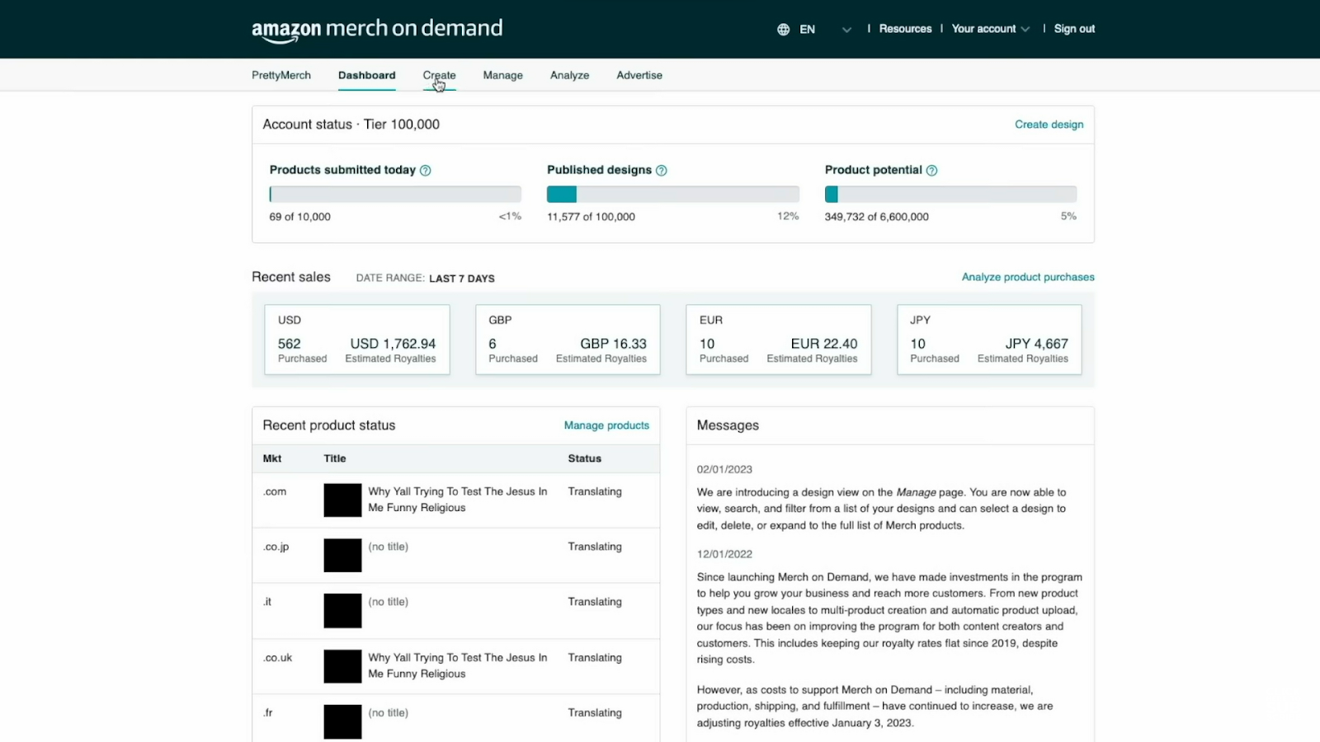1320x742 pixels.
Task: Click the Manage products link
Action: pyautogui.click(x=606, y=425)
